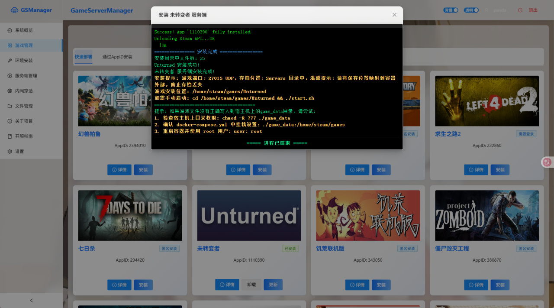Screen dimensions: 554x308
Task: Open 设置 gear item in sidebar
Action: pyautogui.click(x=31, y=152)
